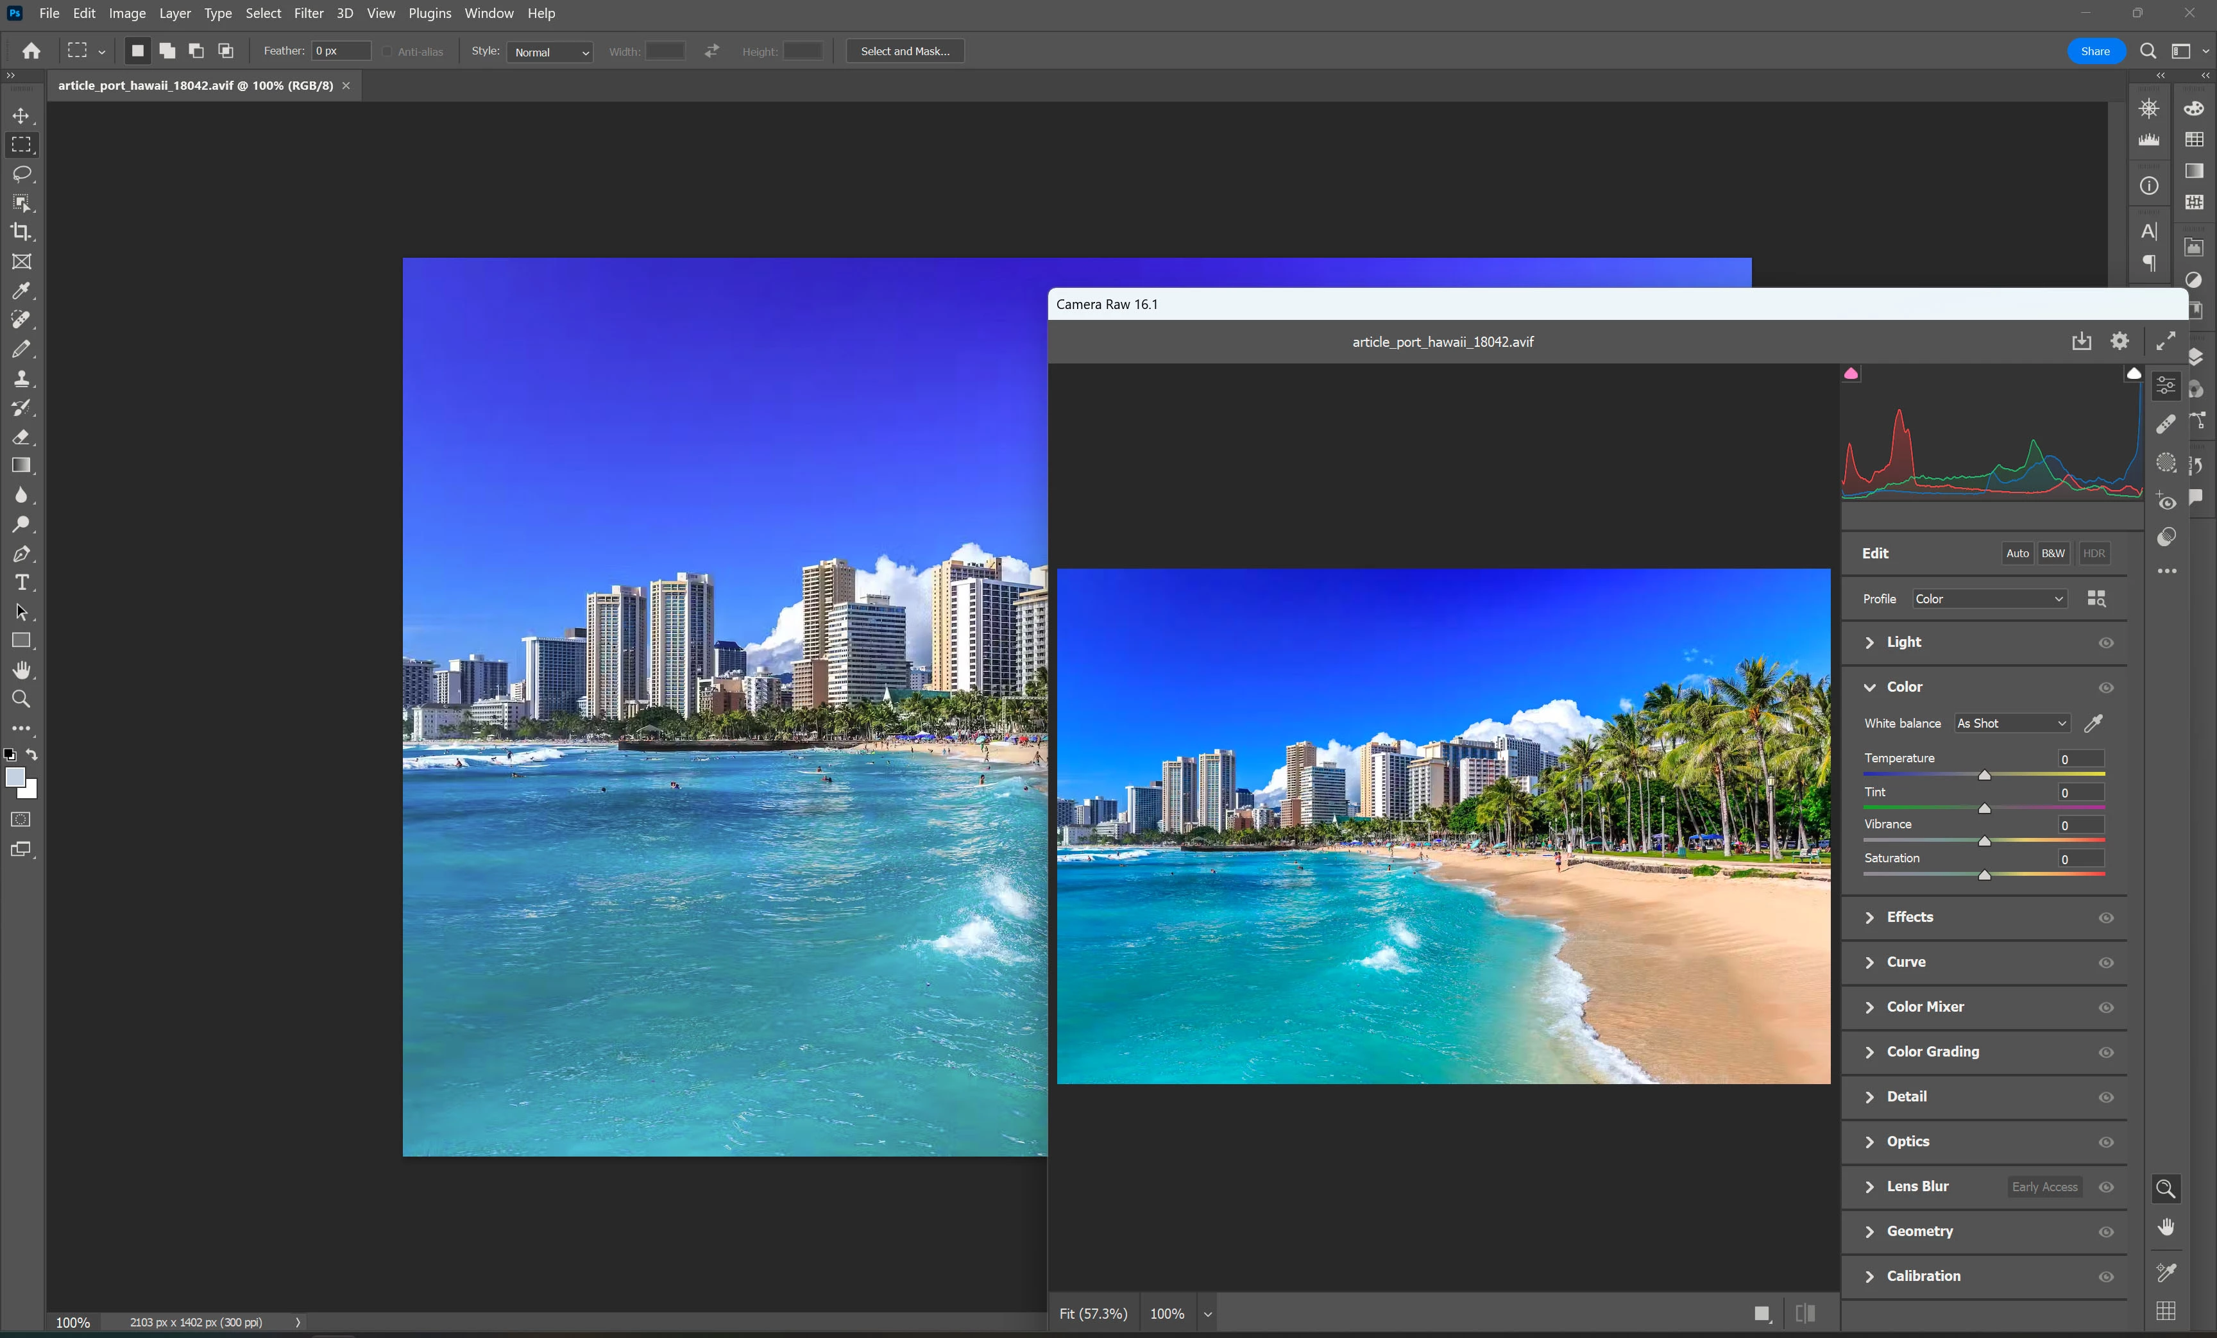Select the Crop tool
2217x1338 pixels.
click(22, 232)
